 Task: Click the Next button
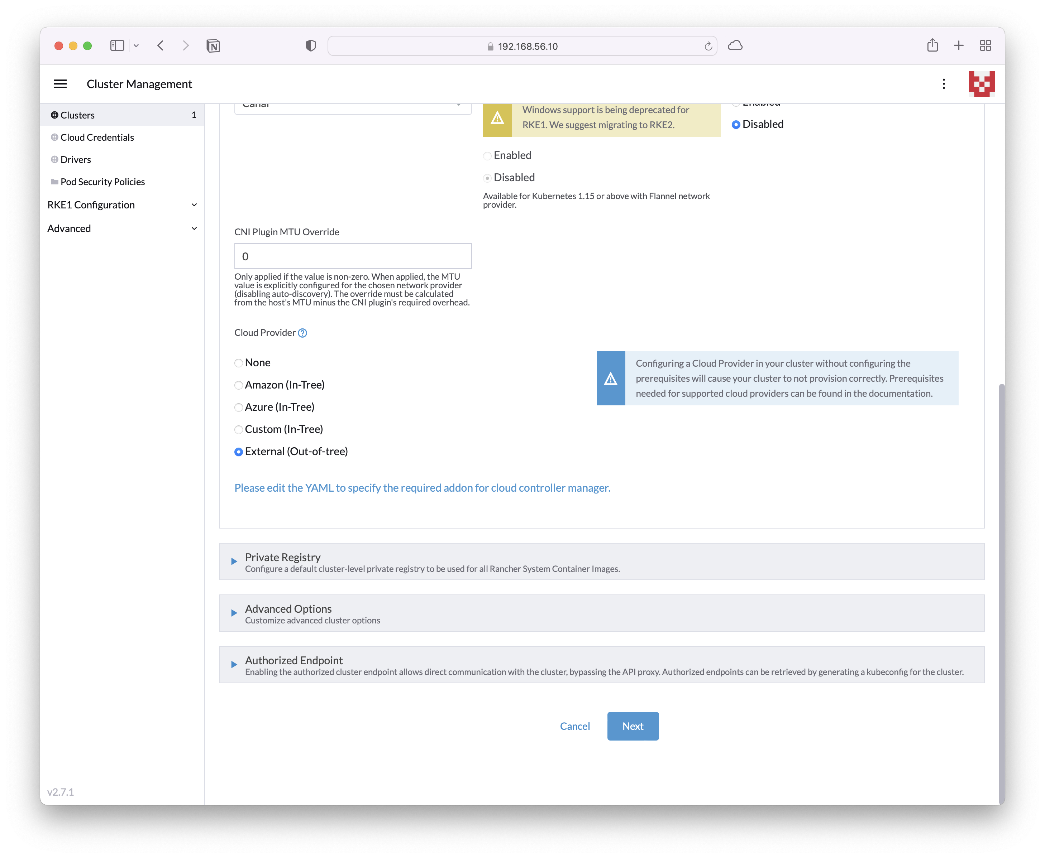click(x=633, y=726)
